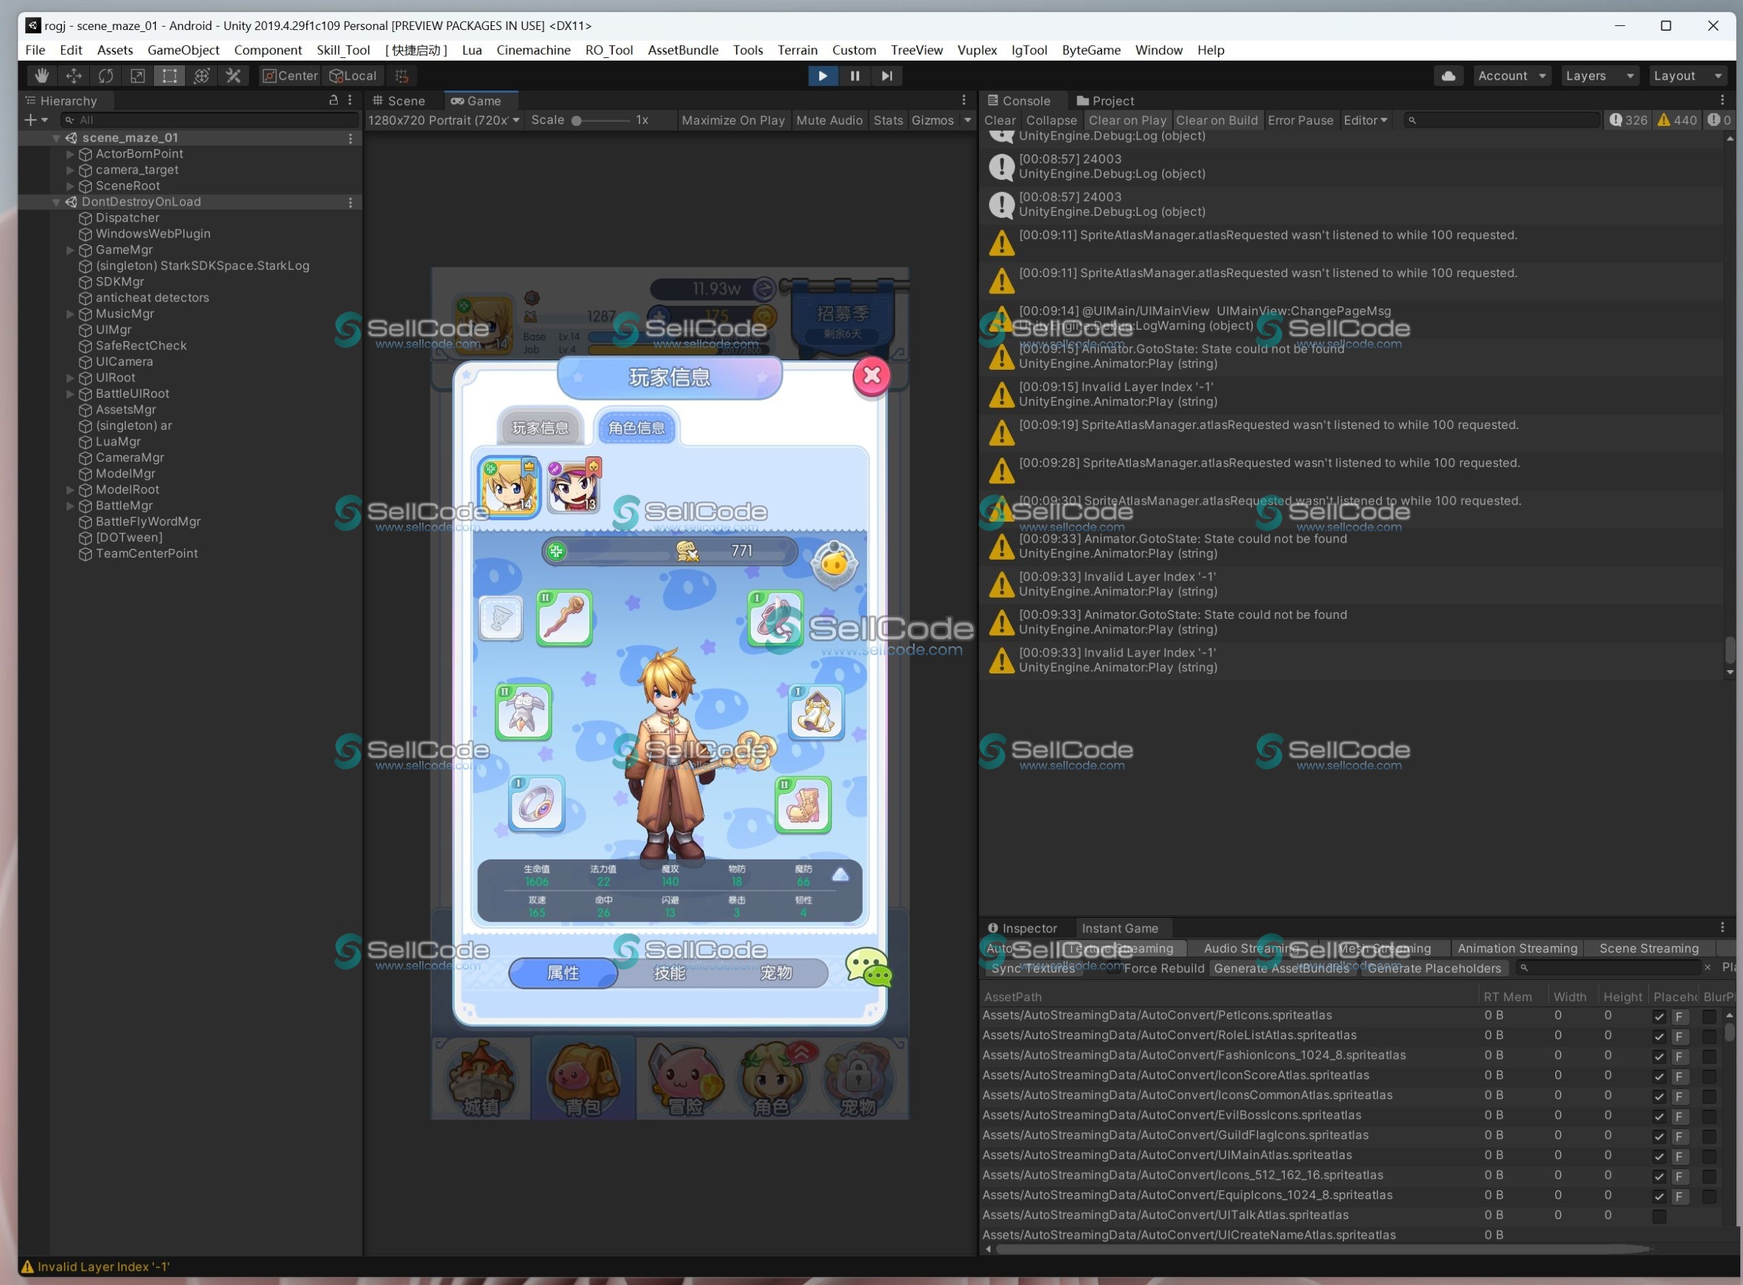Toggle Maximize On Play option
This screenshot has height=1285, width=1743.
coord(733,120)
